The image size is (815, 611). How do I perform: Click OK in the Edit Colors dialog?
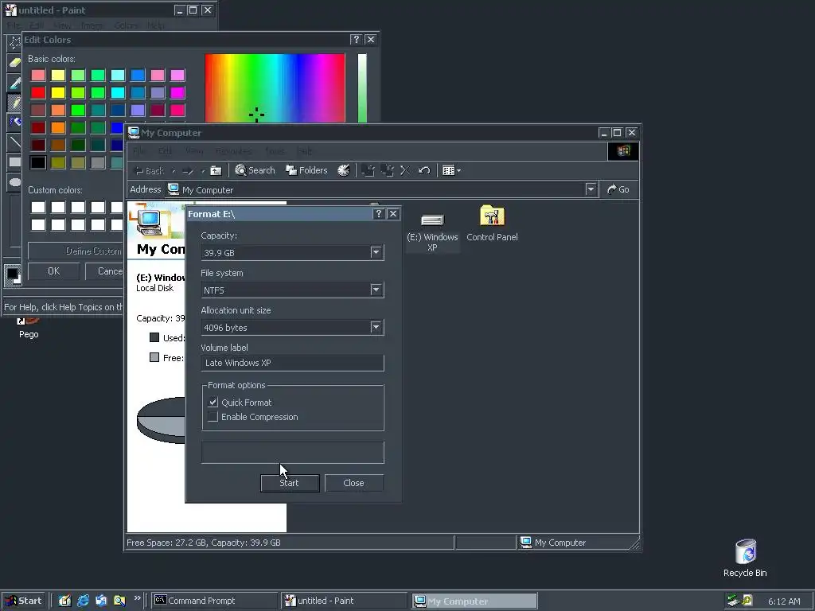point(53,271)
